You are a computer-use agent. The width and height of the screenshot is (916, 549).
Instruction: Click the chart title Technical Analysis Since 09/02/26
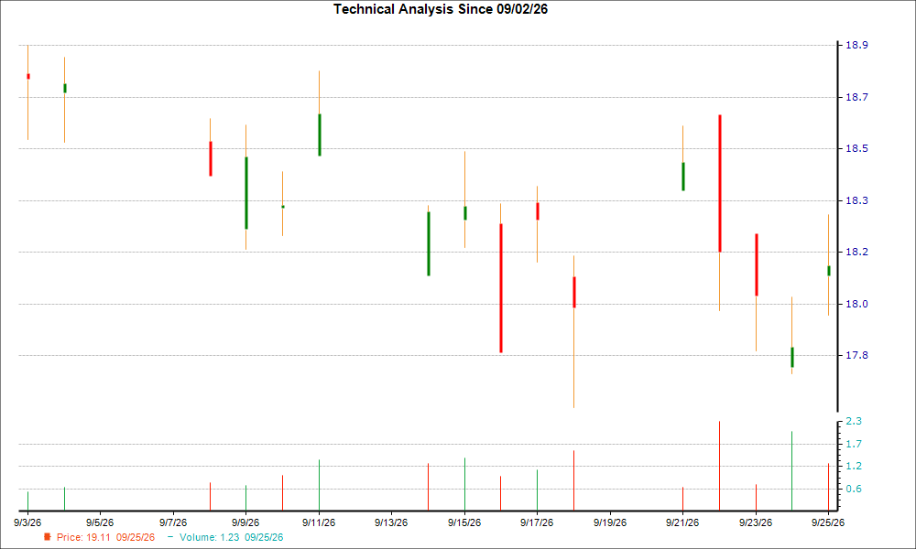[x=441, y=9]
